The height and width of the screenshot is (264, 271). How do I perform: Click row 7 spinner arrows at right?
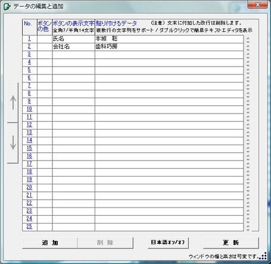tap(248, 87)
